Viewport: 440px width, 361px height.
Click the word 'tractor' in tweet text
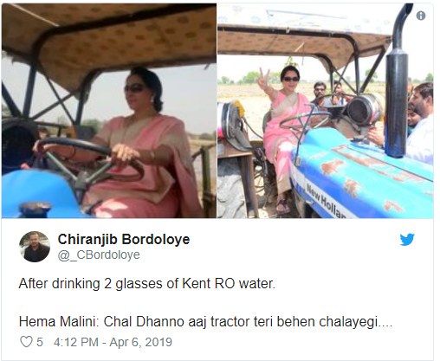(230, 322)
